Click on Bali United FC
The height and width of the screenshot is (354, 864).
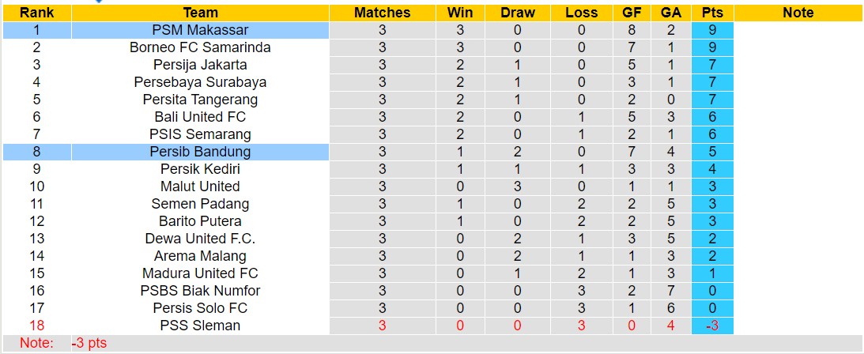200,117
